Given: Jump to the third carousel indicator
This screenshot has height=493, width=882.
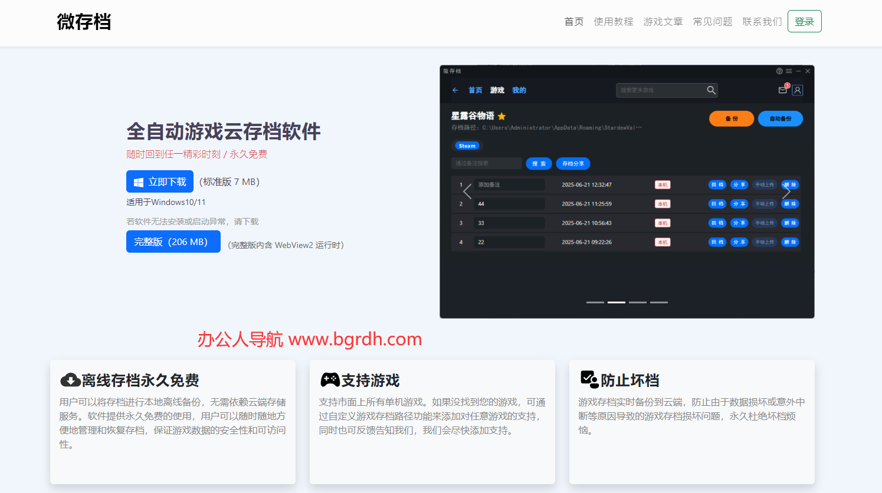Looking at the screenshot, I should click(x=638, y=302).
